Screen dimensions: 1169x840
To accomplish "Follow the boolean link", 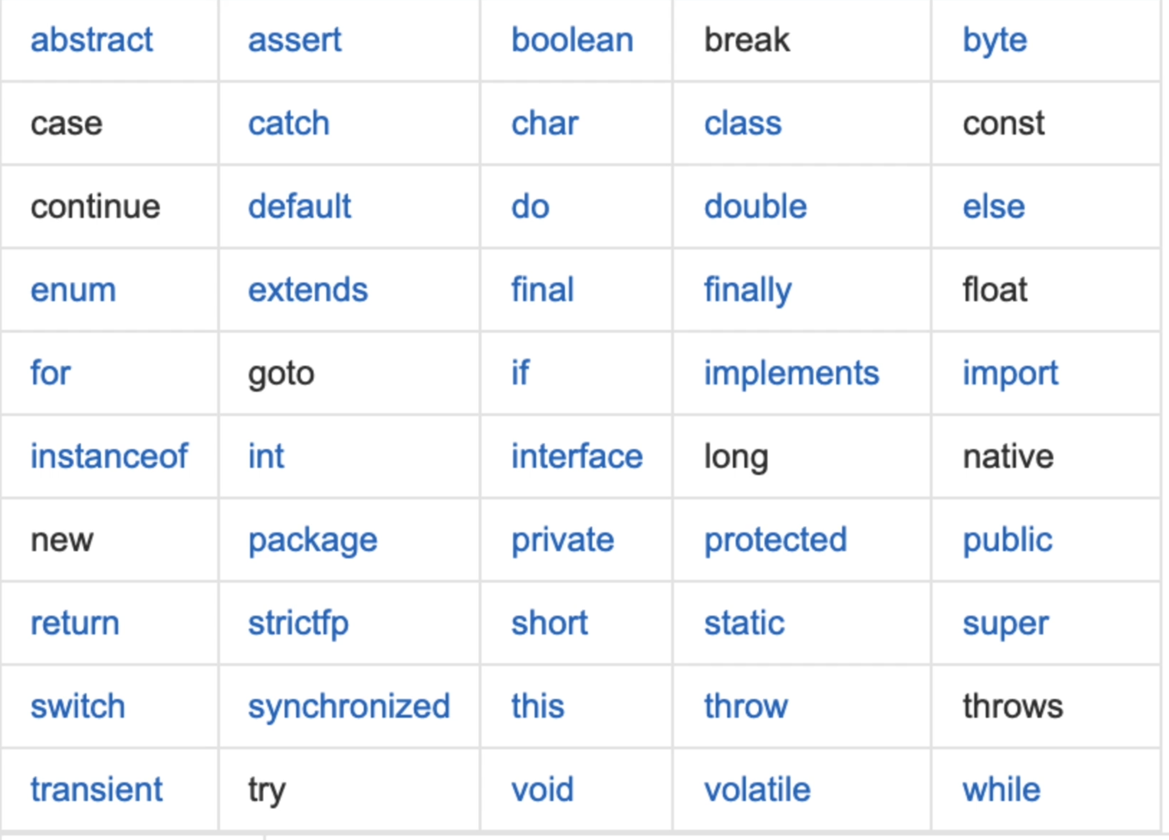I will pyautogui.click(x=572, y=40).
